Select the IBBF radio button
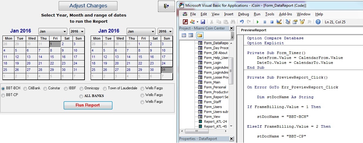Image resolution: width=363 pixels, height=143 pixels. [66, 88]
